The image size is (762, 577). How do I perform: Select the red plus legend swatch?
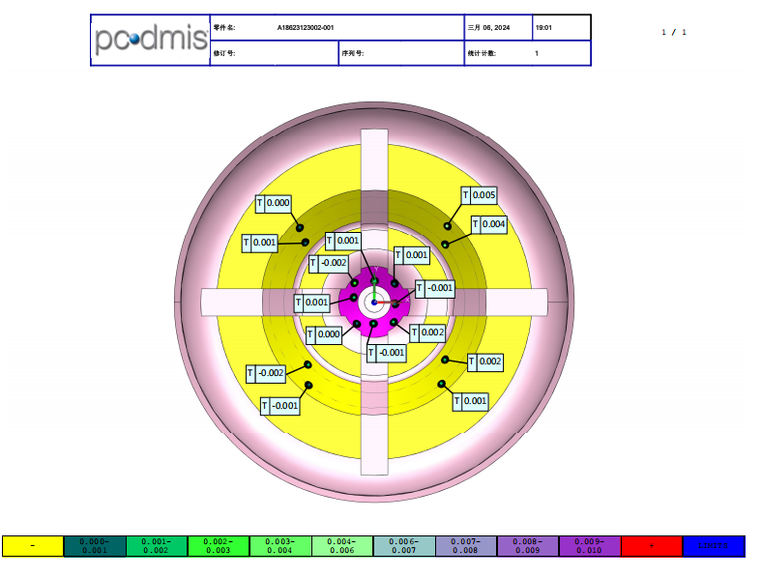click(652, 546)
